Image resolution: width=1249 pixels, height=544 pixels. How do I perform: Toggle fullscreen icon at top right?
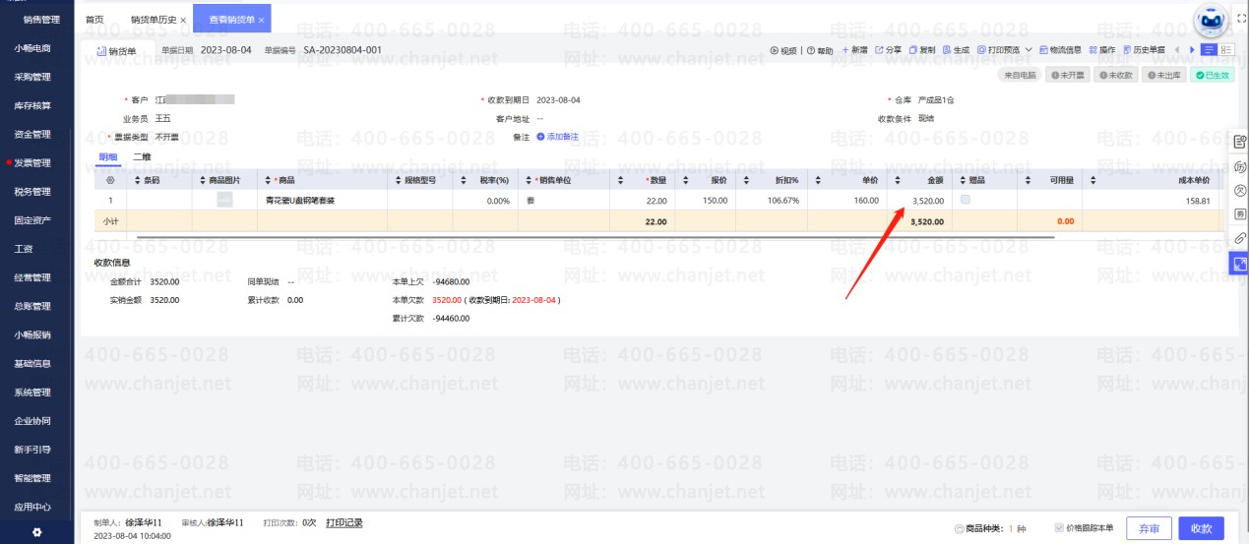click(x=1240, y=19)
